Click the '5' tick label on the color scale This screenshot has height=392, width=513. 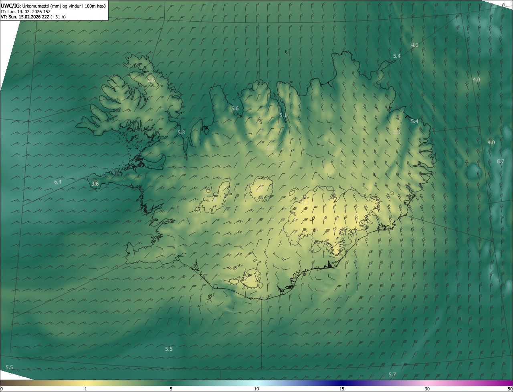click(x=171, y=389)
